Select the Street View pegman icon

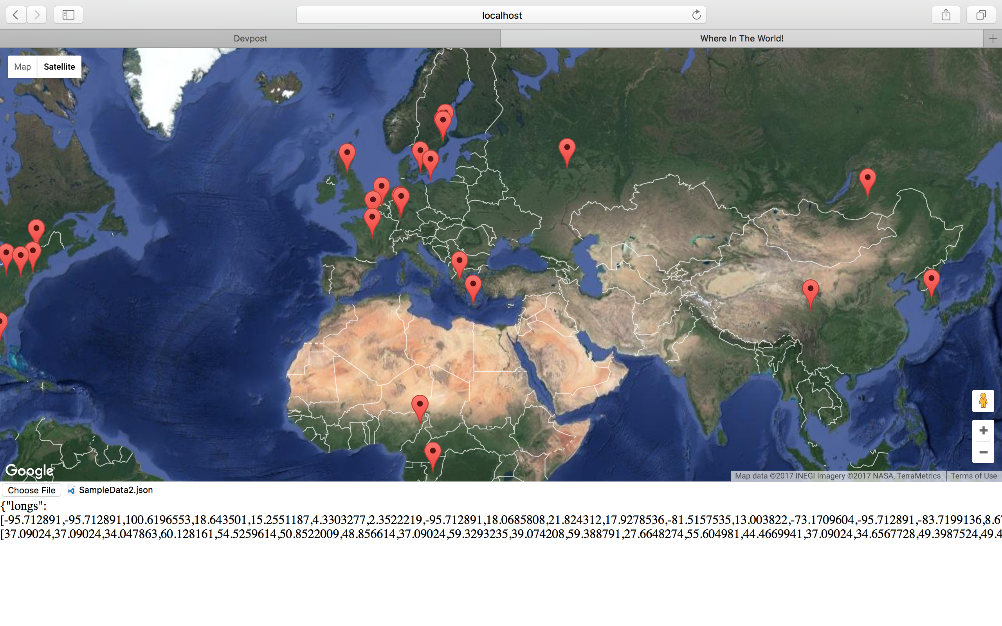point(982,400)
